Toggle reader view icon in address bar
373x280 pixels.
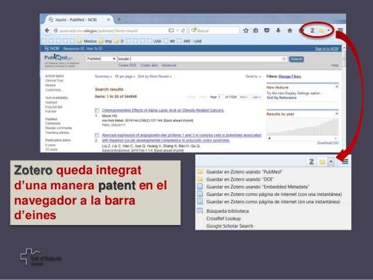coord(171,30)
